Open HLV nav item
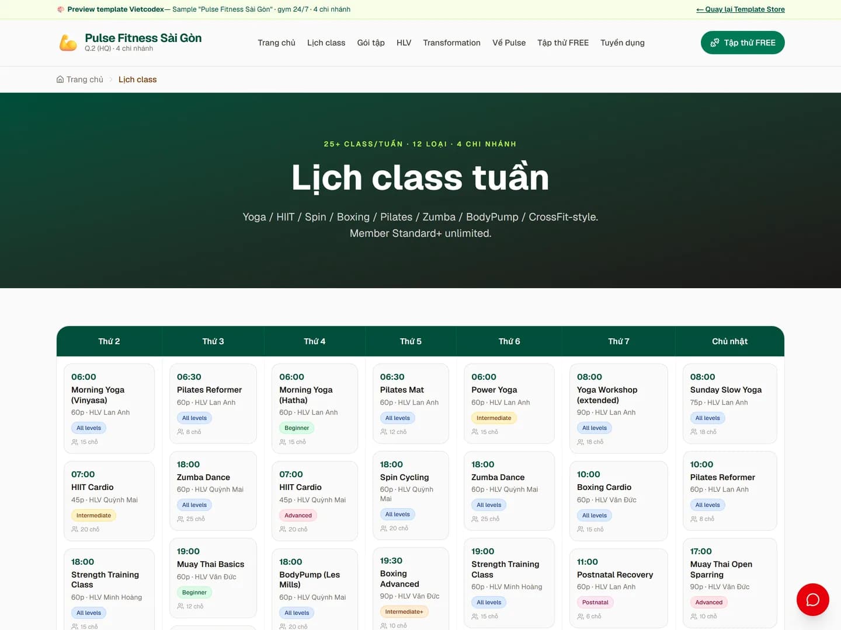The width and height of the screenshot is (841, 630). [x=404, y=43]
